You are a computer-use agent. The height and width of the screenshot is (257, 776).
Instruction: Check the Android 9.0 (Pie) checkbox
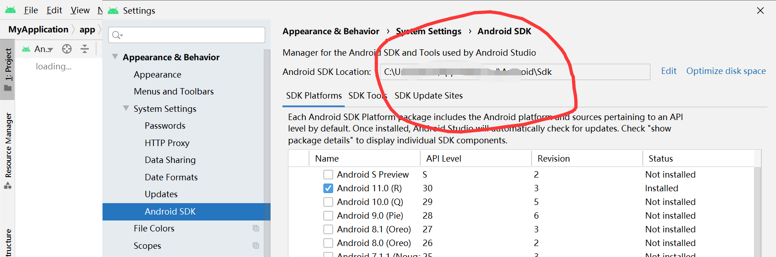click(328, 215)
